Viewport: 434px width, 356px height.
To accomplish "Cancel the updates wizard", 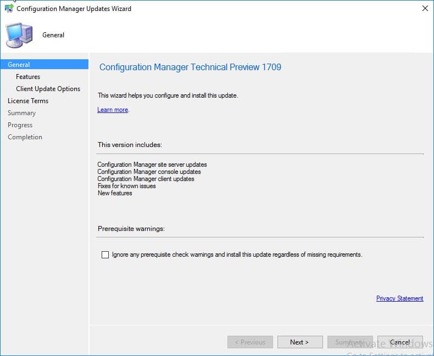I will coord(400,342).
